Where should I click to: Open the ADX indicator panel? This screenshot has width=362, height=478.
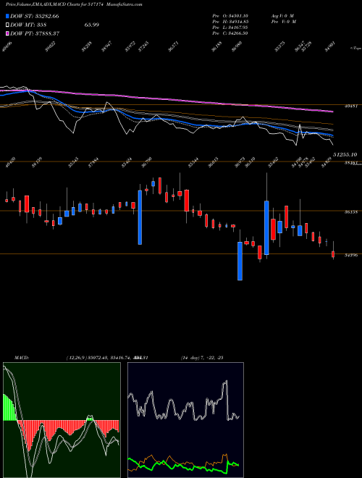point(185,420)
